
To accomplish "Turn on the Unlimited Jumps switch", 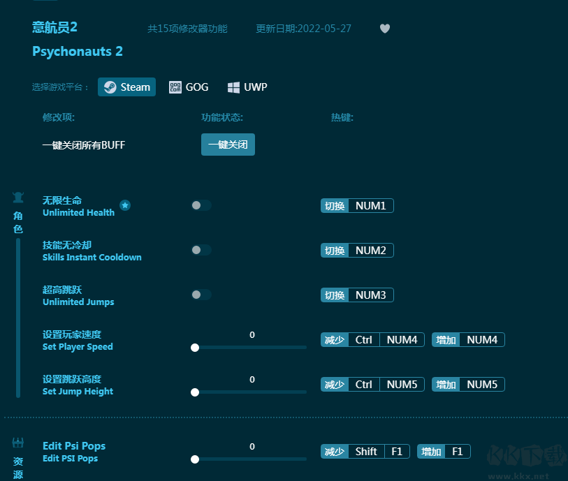I will coord(201,295).
